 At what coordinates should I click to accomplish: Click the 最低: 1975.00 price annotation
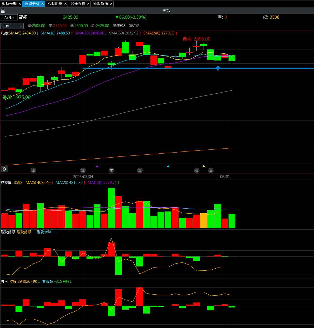pyautogui.click(x=17, y=97)
